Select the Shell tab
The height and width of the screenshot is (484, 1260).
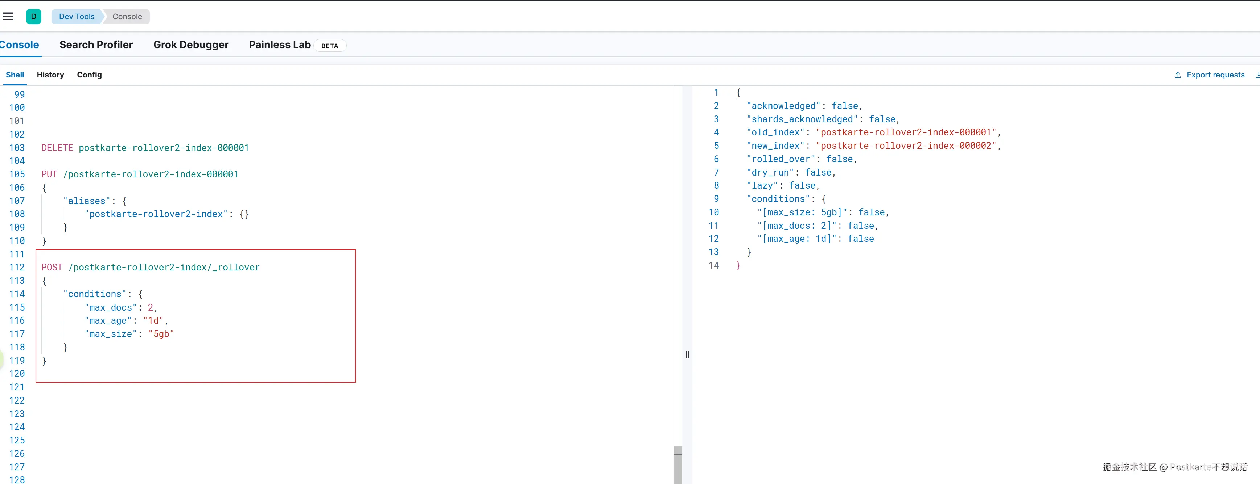click(x=15, y=75)
